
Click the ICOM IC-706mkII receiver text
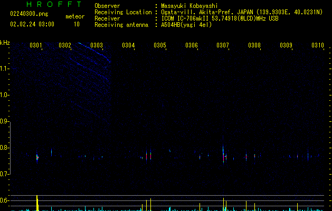coord(220,18)
